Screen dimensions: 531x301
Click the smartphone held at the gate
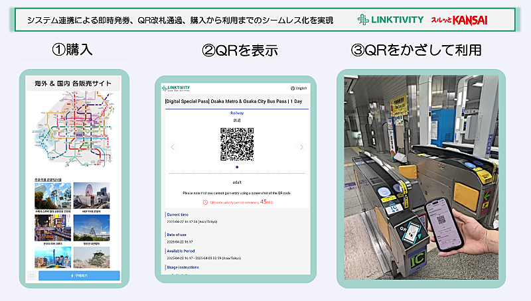(x=445, y=223)
